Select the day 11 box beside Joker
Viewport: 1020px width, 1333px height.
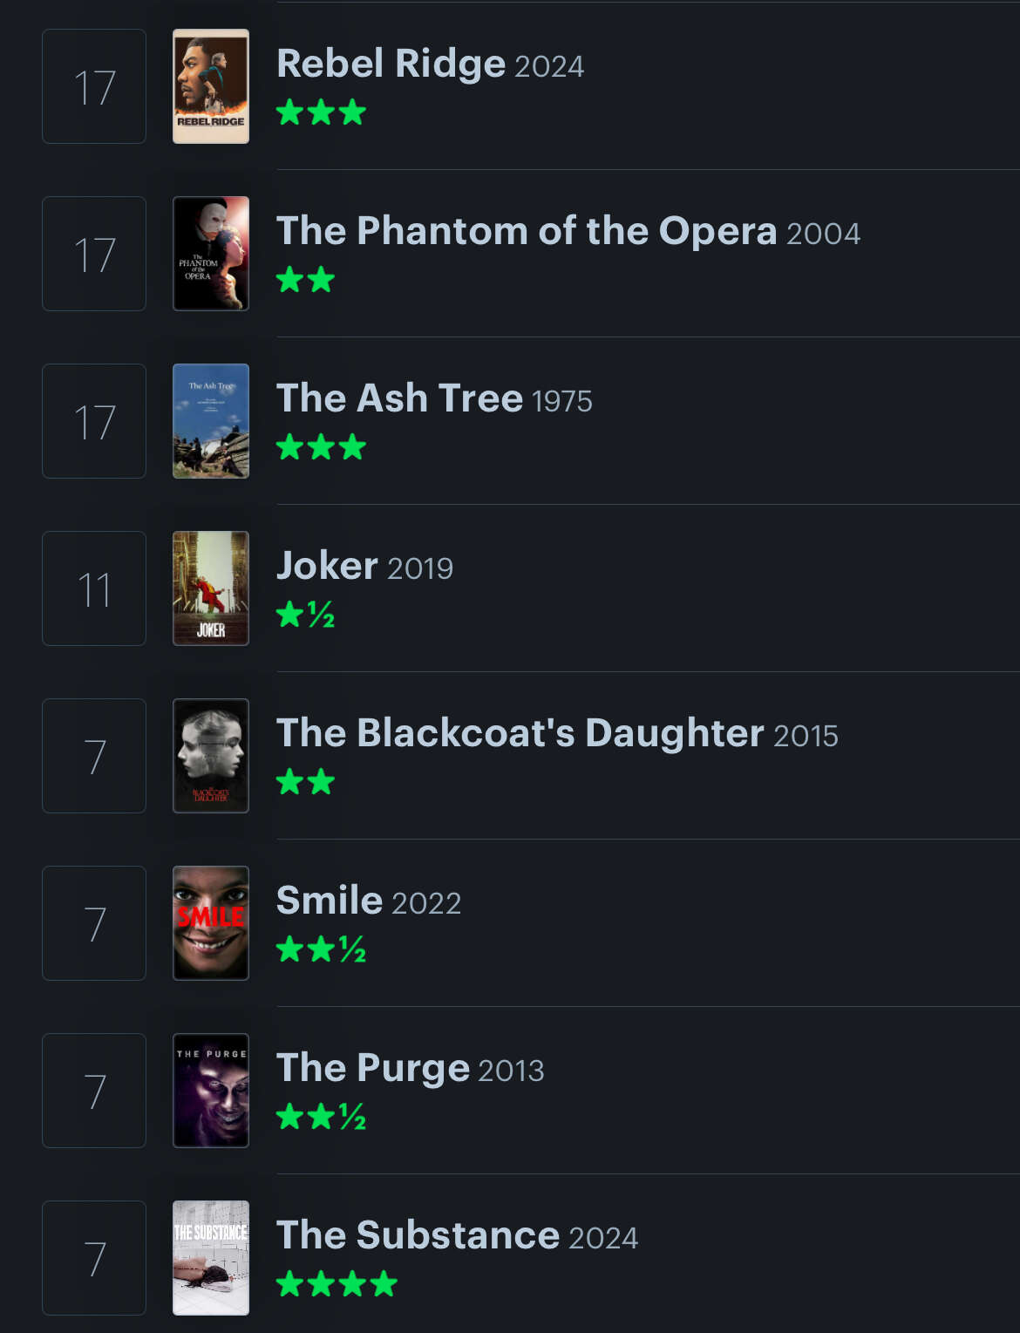[94, 588]
